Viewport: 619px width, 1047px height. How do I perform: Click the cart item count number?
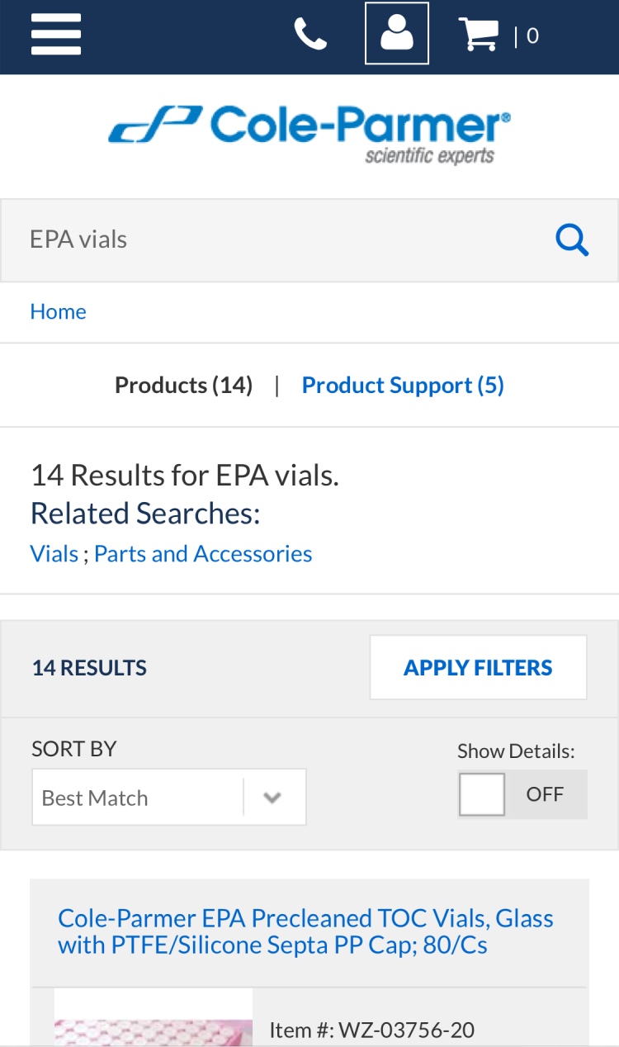point(532,36)
